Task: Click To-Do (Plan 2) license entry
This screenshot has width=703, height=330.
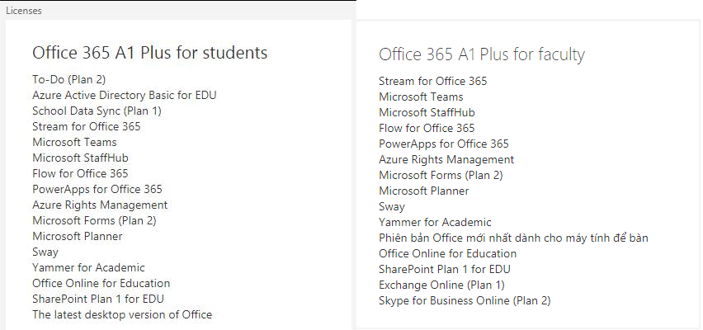Action: point(69,79)
